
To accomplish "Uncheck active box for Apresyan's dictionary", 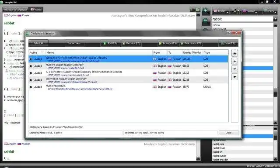I will point(31,59).
